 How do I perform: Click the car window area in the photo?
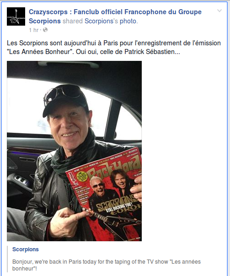[x=58, y=108]
